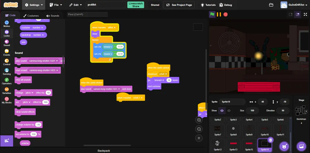Select the My Blocks category
310x153 pixels.
pyautogui.click(x=7, y=100)
